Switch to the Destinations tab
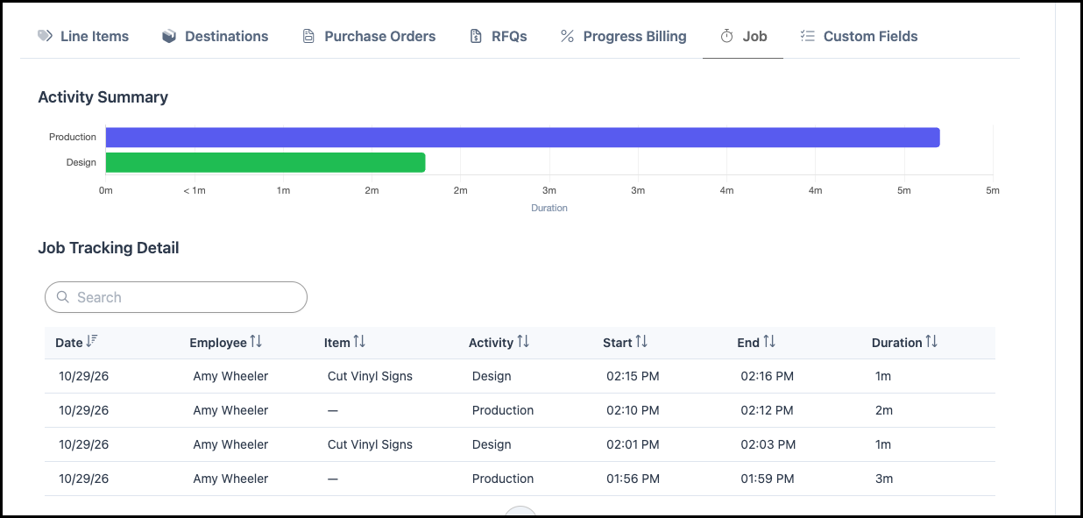 pos(216,36)
